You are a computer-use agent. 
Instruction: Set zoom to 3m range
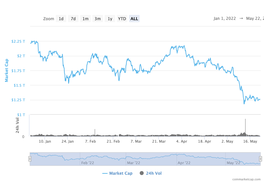98,19
